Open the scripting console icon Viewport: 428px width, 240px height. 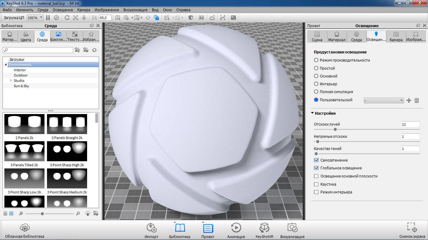coord(233,18)
